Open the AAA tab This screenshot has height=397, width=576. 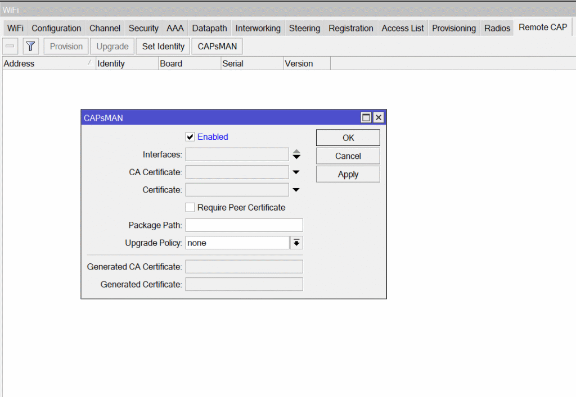pyautogui.click(x=175, y=28)
